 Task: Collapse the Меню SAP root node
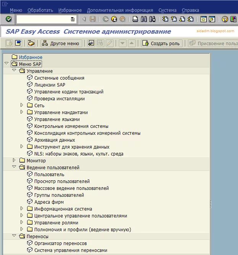pyautogui.click(x=6, y=63)
